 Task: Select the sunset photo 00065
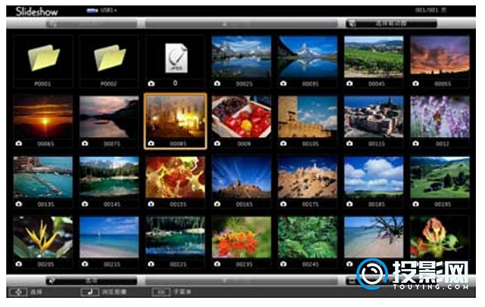point(42,116)
